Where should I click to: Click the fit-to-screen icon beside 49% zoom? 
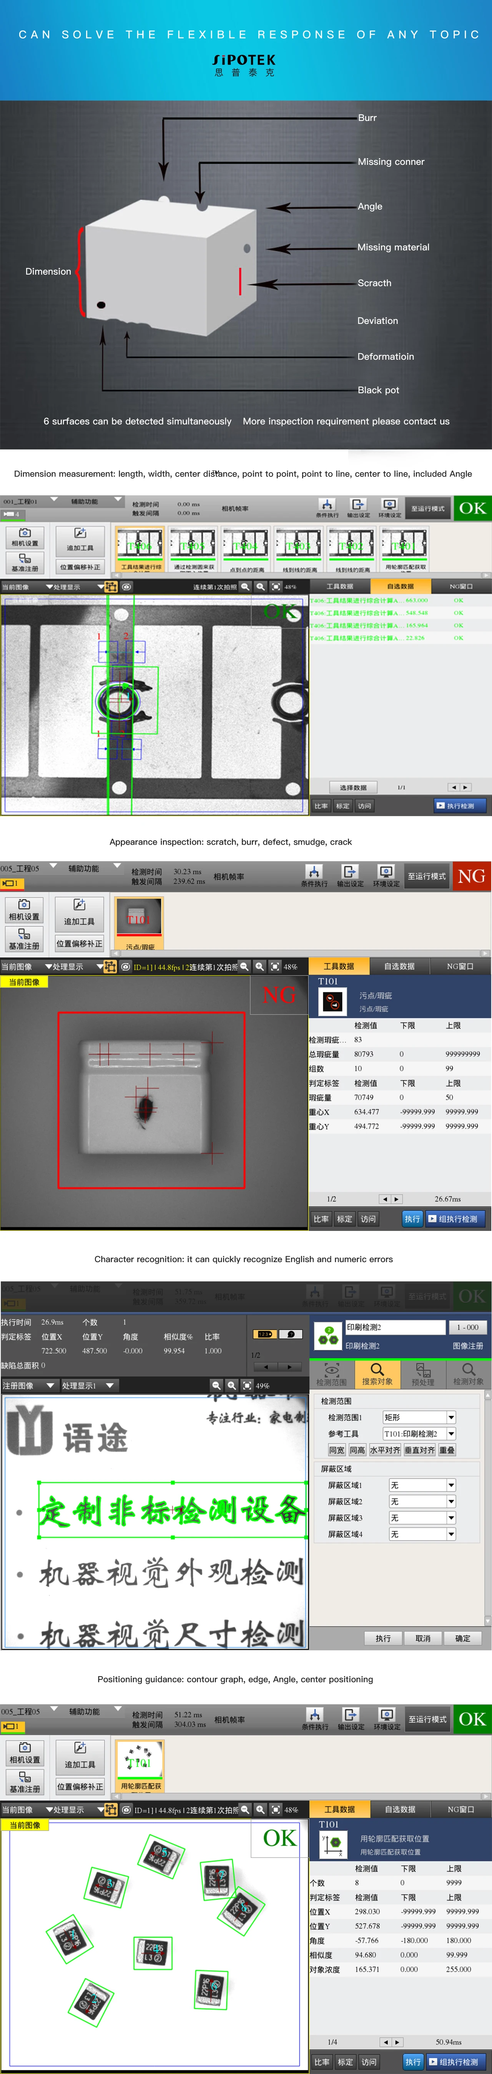pyautogui.click(x=247, y=1386)
